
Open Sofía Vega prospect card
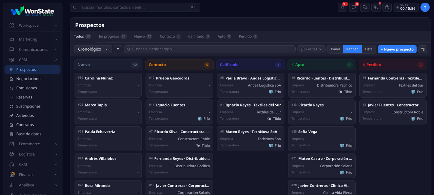point(322,139)
